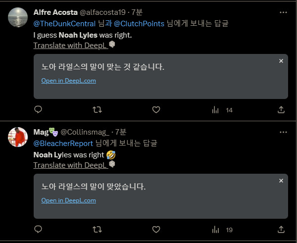The image size is (297, 243).
Task: Reply to Alfre Acosta's tweet
Action: point(38,110)
